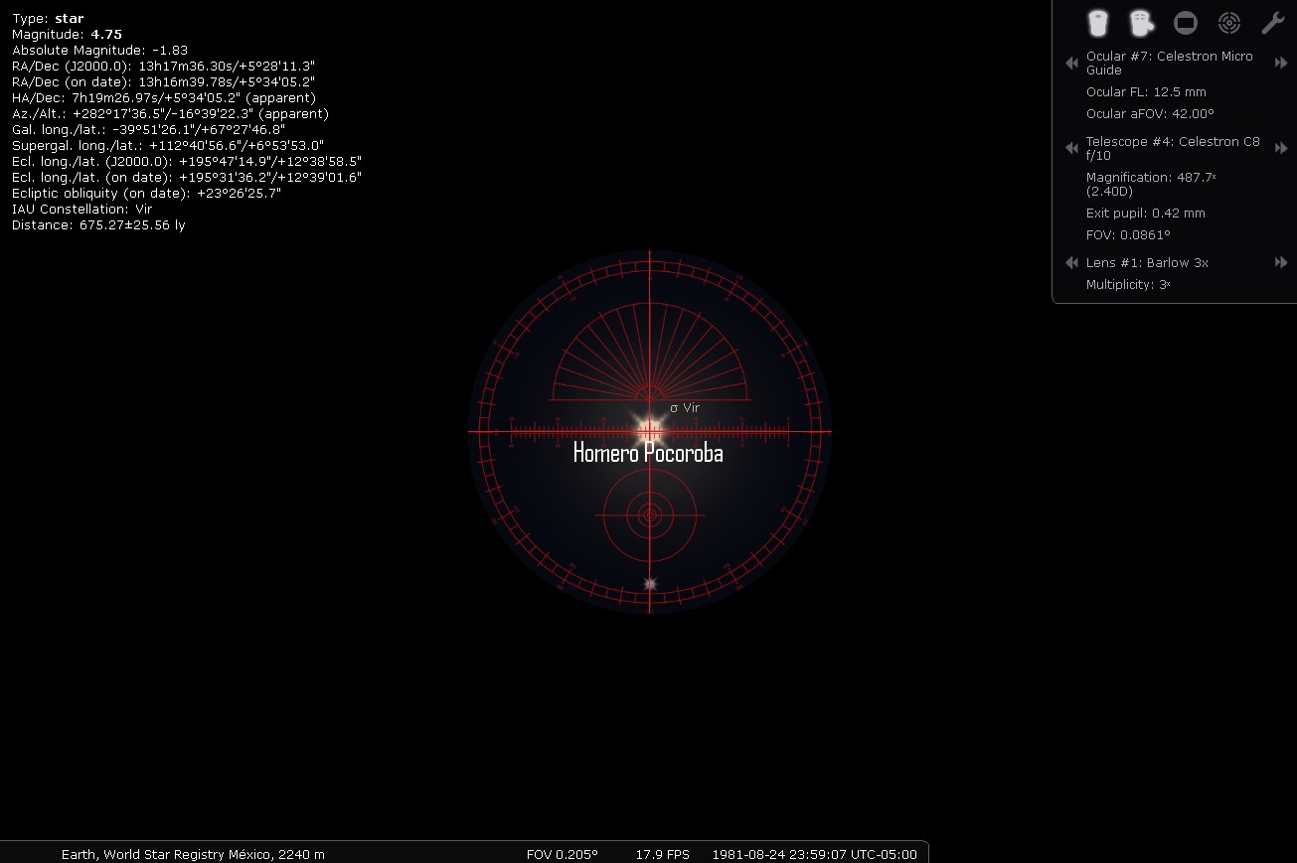Screen dimensions: 1297x863
Task: Choose the lens after Barlow 3x
Action: pyautogui.click(x=1281, y=263)
